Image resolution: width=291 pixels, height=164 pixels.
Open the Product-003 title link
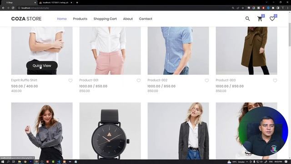[226, 80]
